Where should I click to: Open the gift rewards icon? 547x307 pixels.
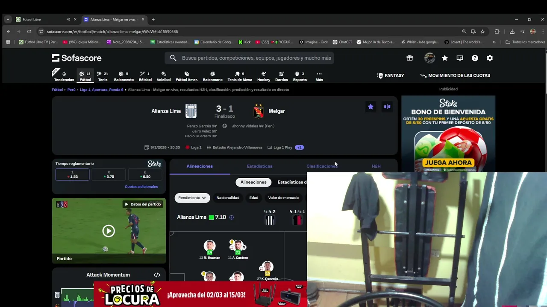pyautogui.click(x=409, y=58)
